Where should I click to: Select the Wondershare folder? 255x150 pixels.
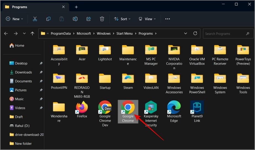[x=59, y=112]
